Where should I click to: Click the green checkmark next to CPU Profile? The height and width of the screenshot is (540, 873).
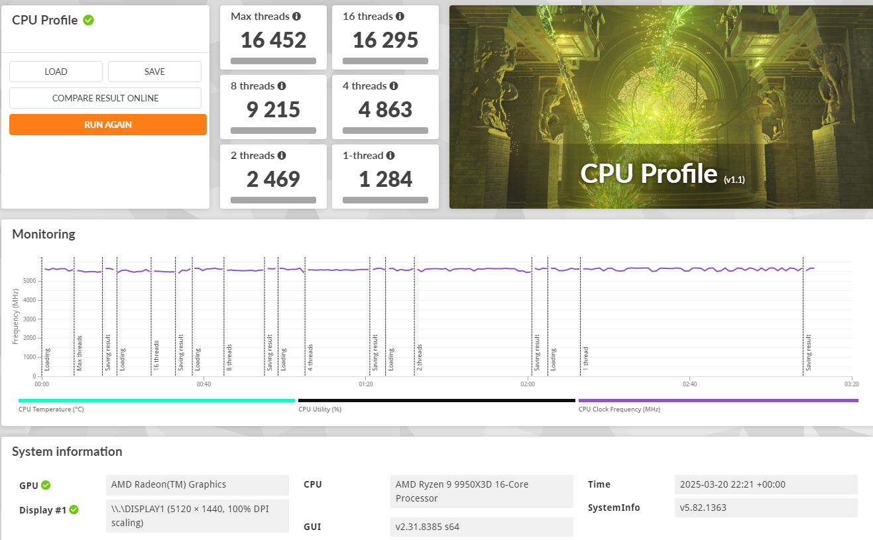[x=89, y=20]
